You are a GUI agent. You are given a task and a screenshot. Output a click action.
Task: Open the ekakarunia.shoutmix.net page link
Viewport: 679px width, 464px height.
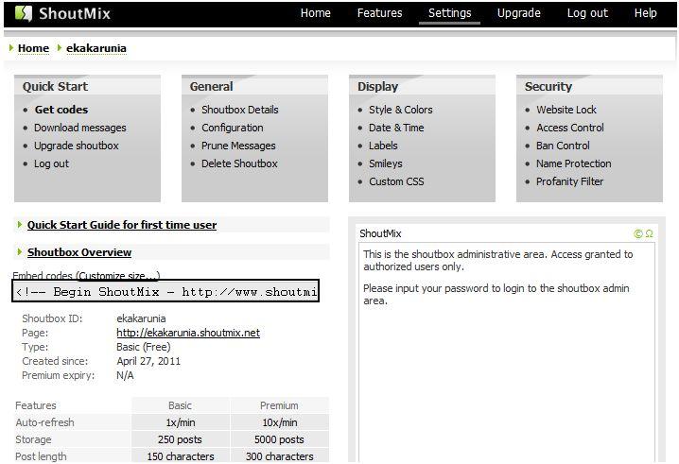188,333
